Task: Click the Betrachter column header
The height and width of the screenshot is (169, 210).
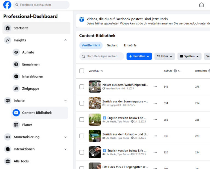Action: pos(201,71)
